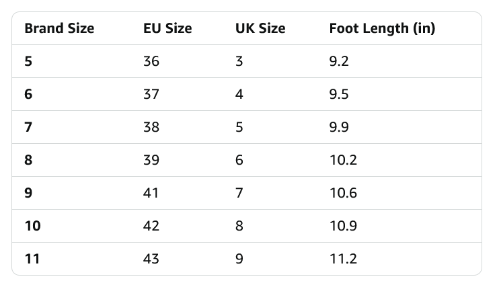Viewport: 497px width, 285px height.
Task: Select brand size 5 row label
Action: (x=28, y=61)
